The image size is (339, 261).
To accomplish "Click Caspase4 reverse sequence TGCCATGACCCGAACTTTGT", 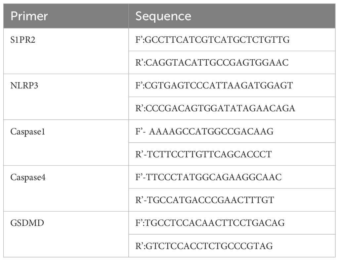I will [211, 200].
